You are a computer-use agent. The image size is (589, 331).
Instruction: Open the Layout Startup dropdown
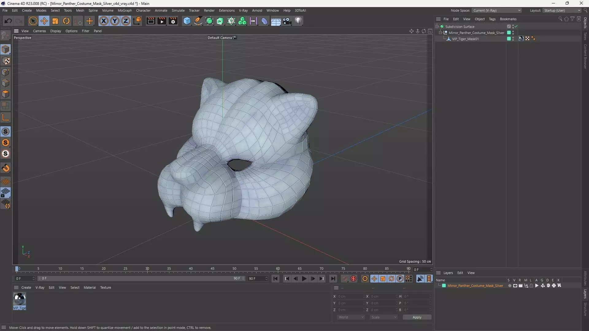tap(562, 10)
